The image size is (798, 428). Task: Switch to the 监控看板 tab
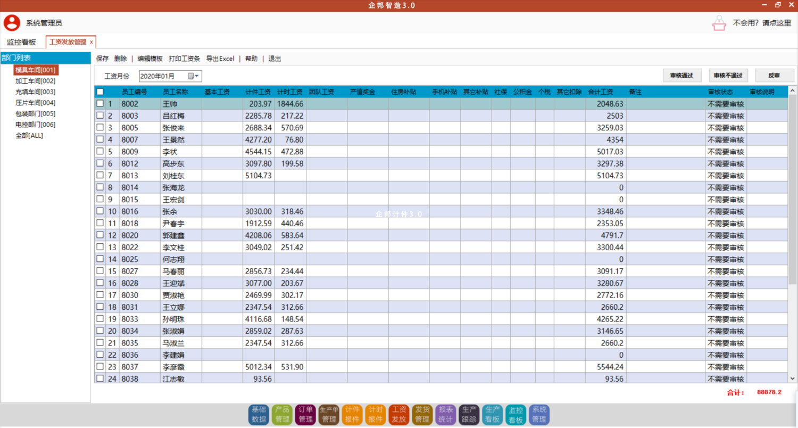click(22, 42)
